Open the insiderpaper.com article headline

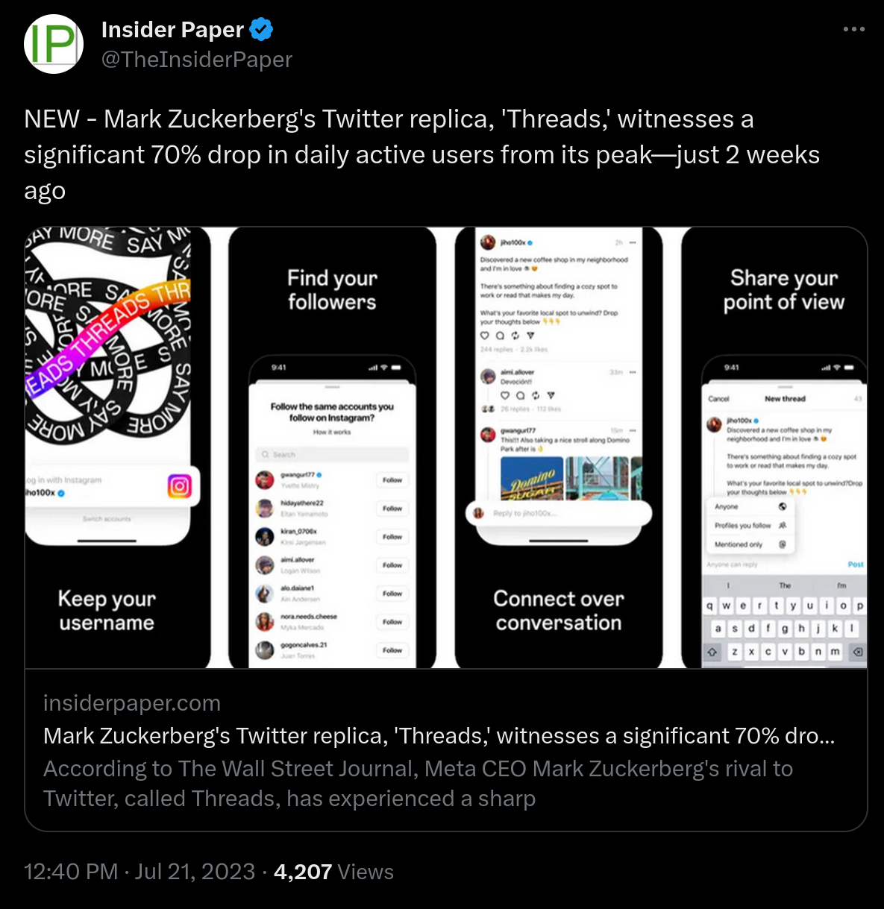click(x=439, y=736)
